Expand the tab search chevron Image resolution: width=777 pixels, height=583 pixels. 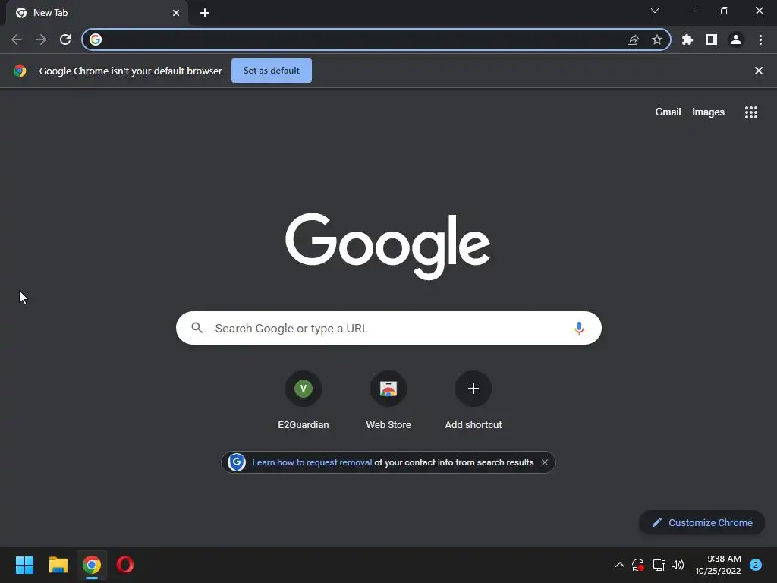click(655, 11)
